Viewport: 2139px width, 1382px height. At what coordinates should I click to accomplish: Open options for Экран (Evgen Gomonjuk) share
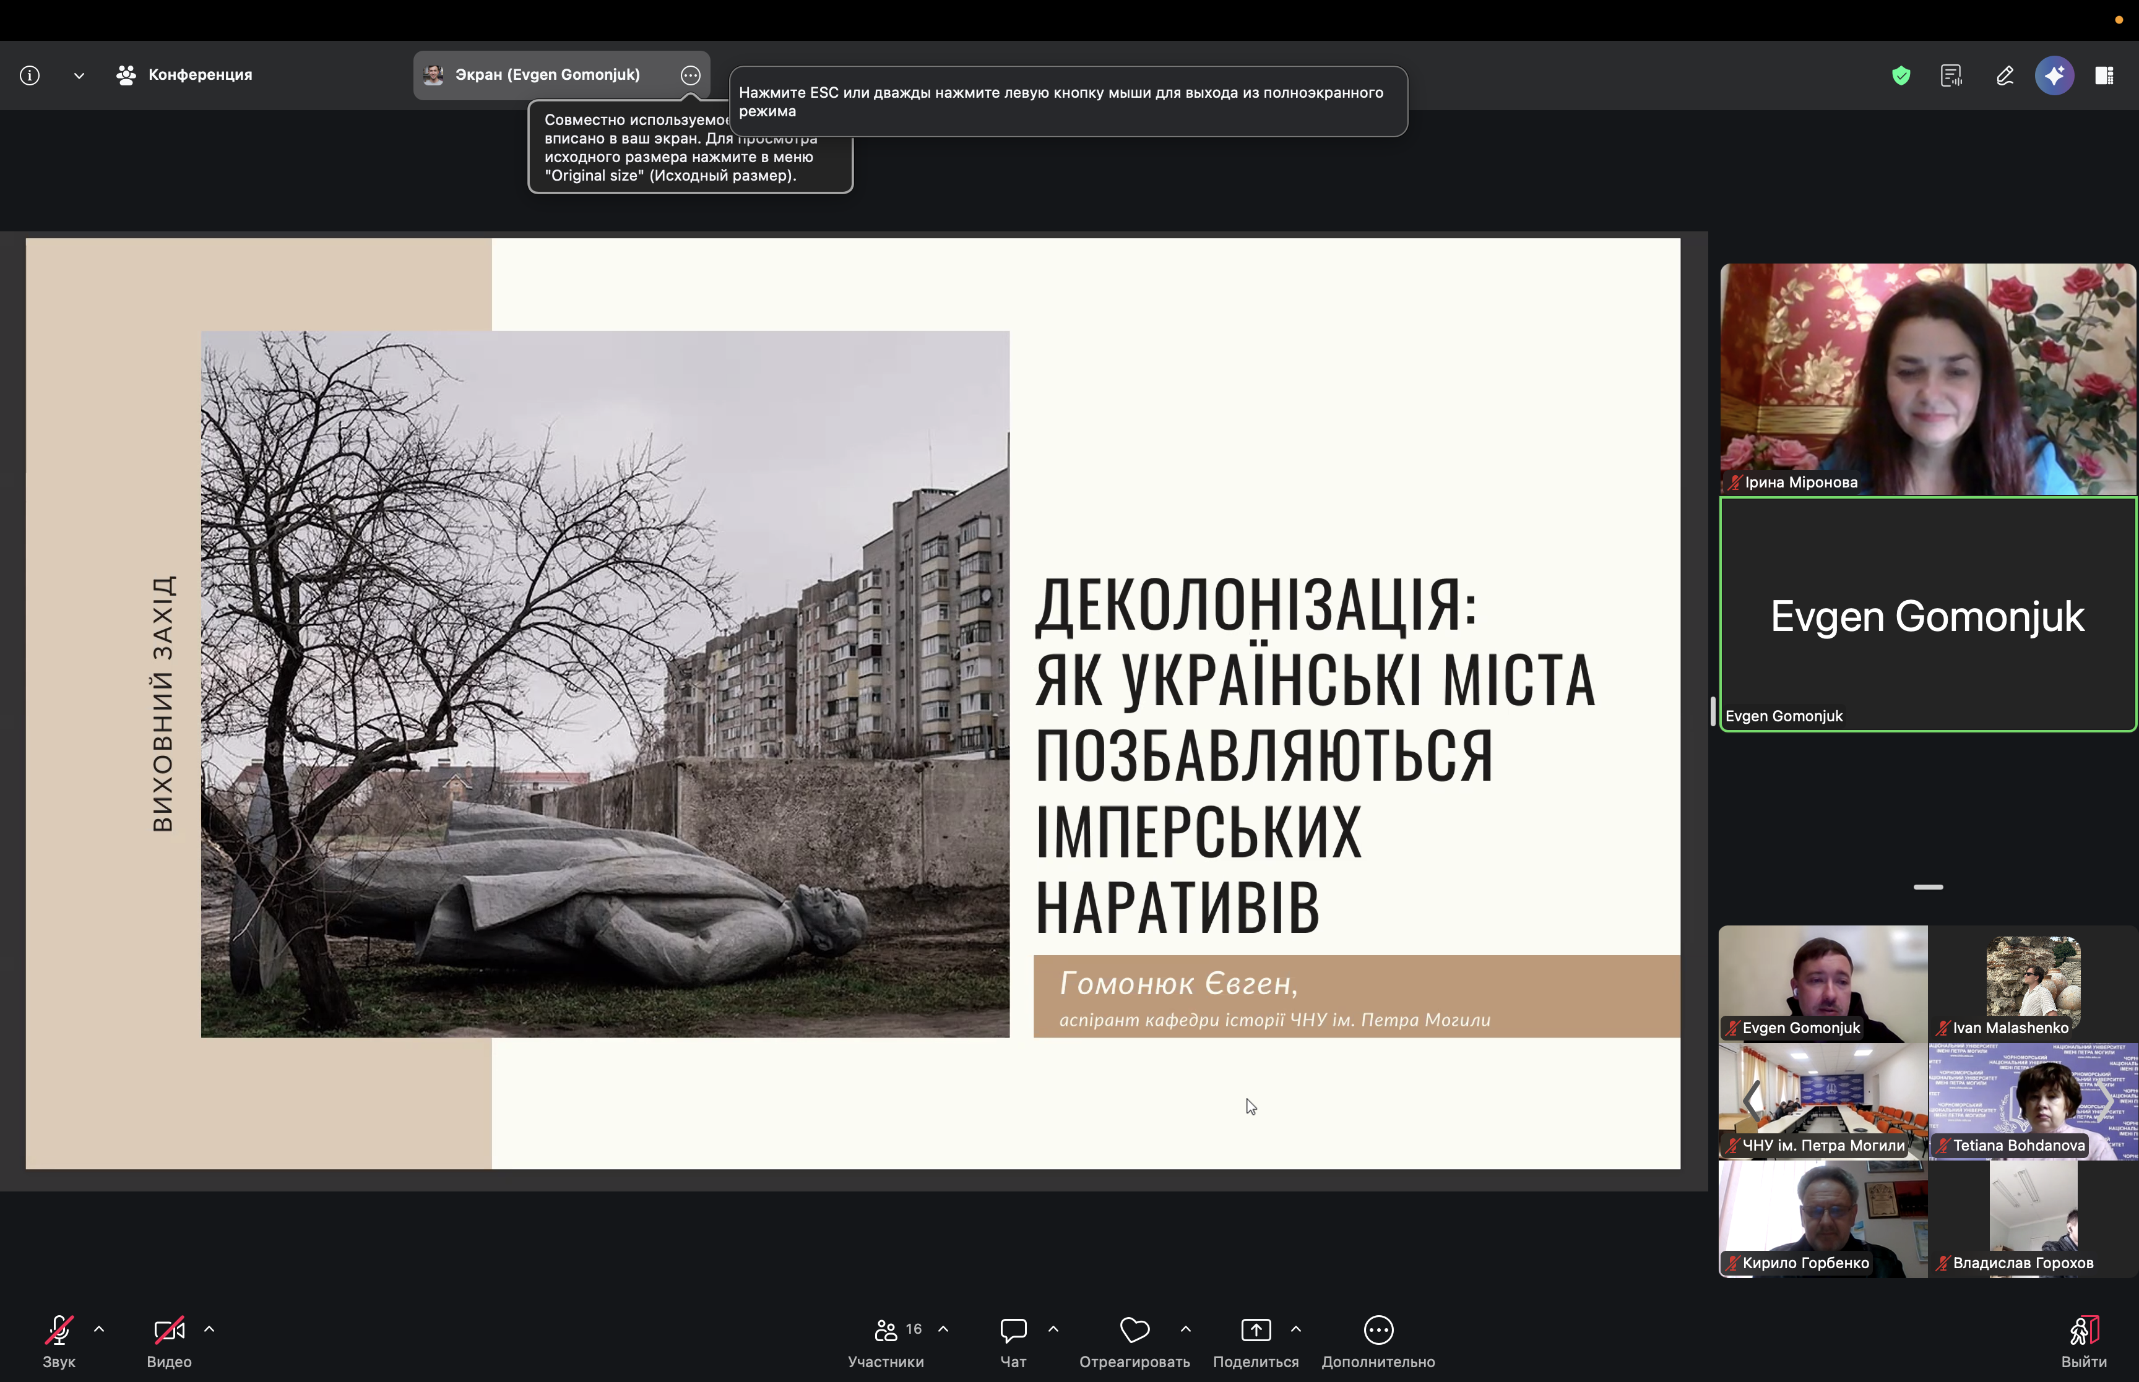coord(689,75)
